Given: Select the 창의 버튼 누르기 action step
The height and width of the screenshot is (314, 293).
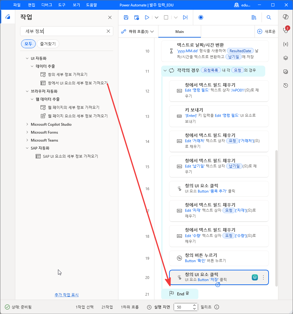Looking at the screenshot, I should [x=219, y=258].
